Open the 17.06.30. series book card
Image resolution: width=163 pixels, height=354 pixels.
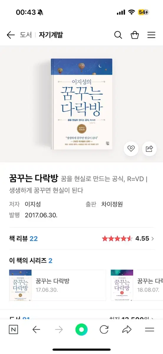pos(57,286)
